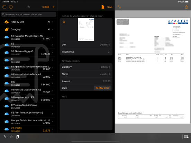
Task: Click the Save button
Action: (x=110, y=7)
